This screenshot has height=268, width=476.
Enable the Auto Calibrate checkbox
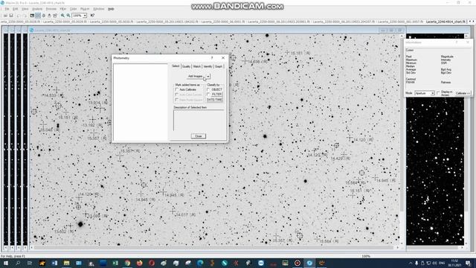[x=177, y=89]
